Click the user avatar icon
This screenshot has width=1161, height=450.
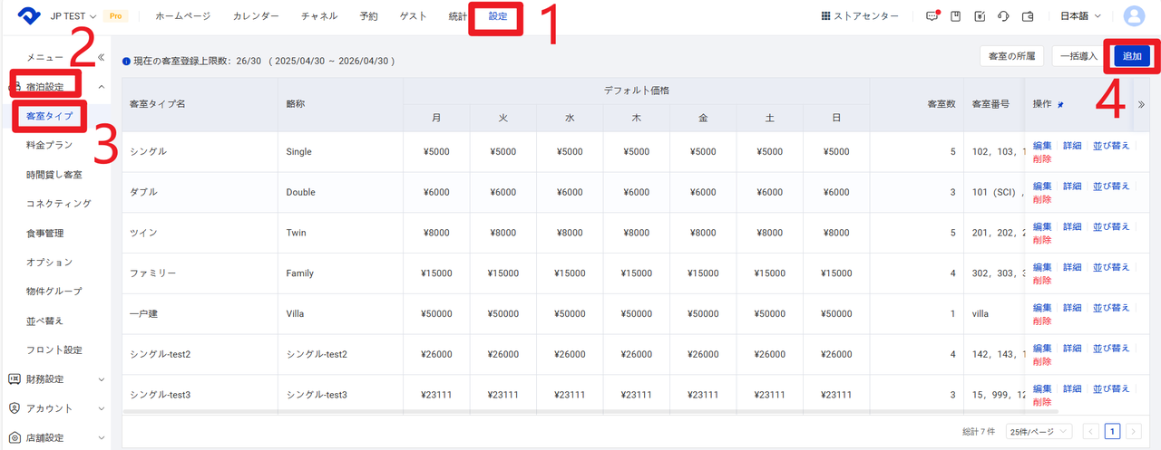pyautogui.click(x=1134, y=16)
